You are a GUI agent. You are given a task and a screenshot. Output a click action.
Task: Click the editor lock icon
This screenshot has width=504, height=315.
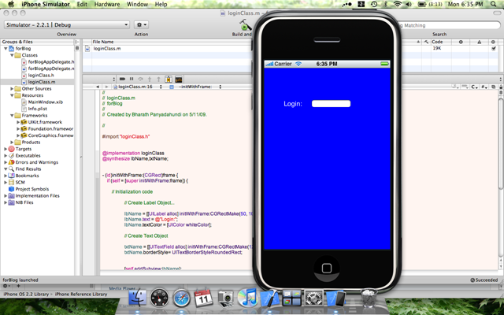(501, 87)
